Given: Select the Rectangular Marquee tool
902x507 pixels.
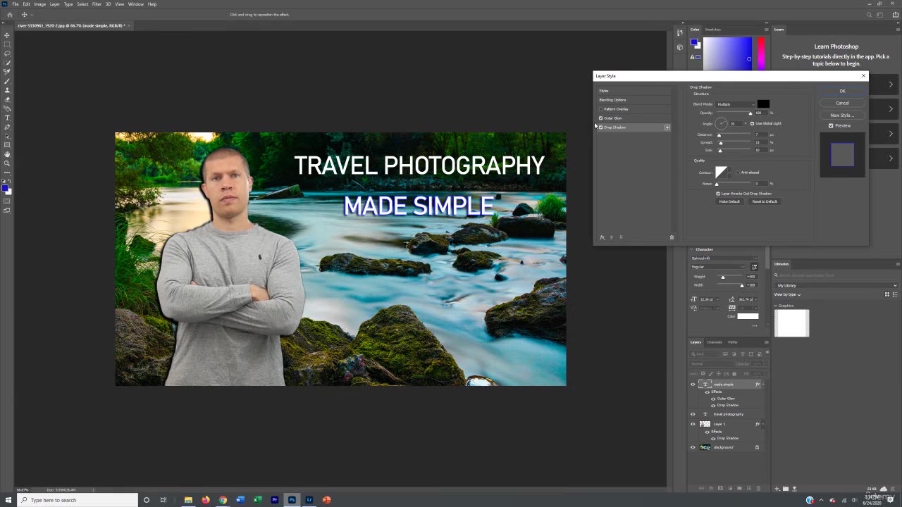Looking at the screenshot, I should pyautogui.click(x=7, y=44).
